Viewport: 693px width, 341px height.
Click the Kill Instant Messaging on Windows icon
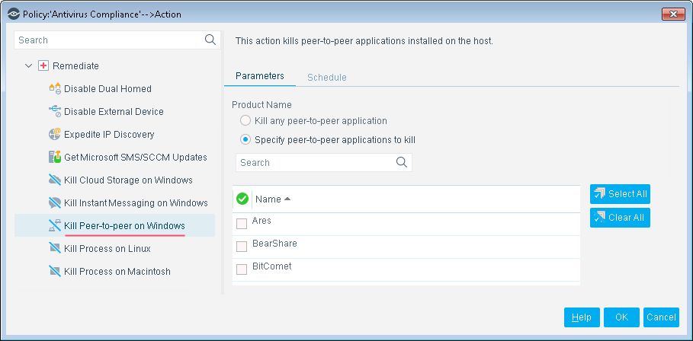tap(55, 203)
